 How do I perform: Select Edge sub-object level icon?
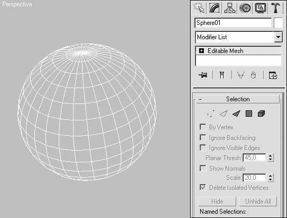(x=223, y=114)
